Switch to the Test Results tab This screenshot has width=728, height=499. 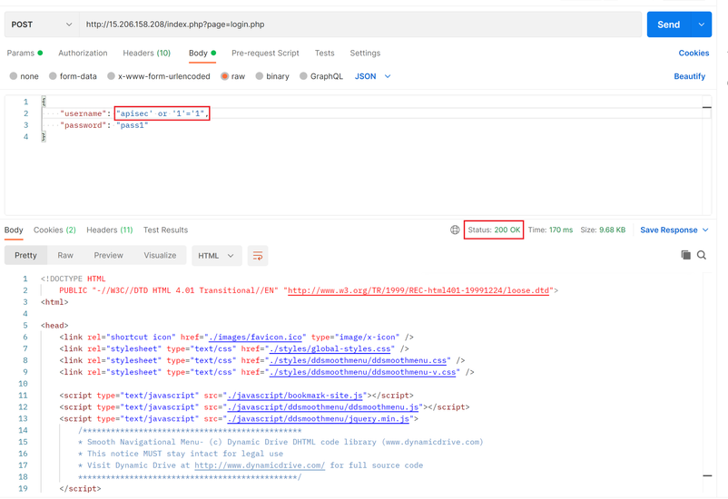(165, 230)
